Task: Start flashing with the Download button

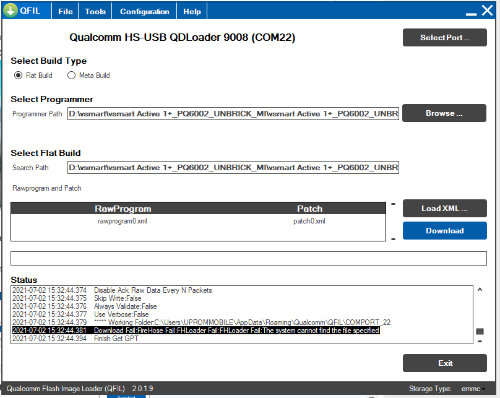Action: tap(444, 231)
